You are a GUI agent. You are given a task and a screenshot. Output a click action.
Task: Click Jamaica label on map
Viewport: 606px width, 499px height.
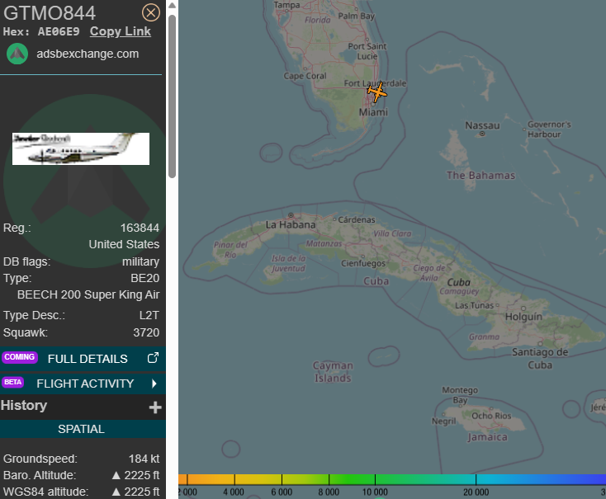[487, 437]
